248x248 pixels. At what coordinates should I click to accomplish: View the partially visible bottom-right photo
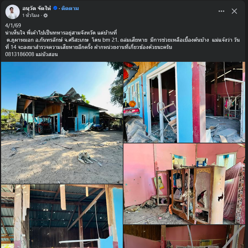(184, 236)
